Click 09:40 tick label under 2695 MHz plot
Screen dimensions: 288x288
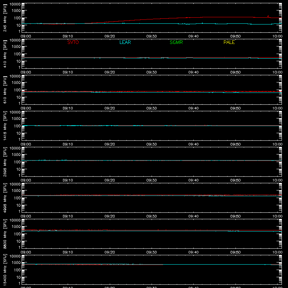click(x=193, y=180)
